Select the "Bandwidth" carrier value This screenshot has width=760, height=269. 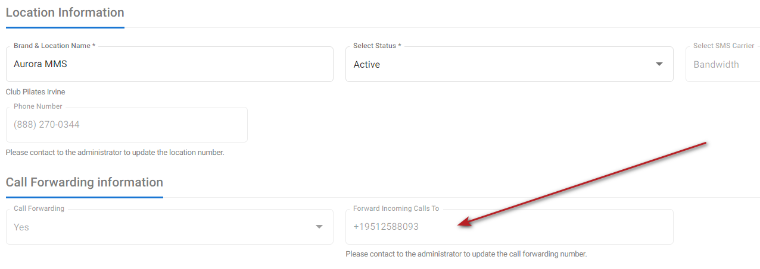716,65
